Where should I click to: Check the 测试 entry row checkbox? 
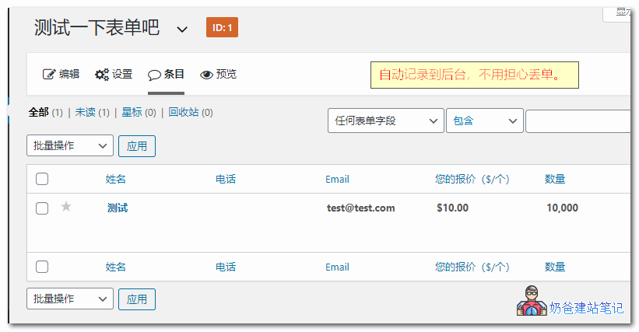coord(42,208)
